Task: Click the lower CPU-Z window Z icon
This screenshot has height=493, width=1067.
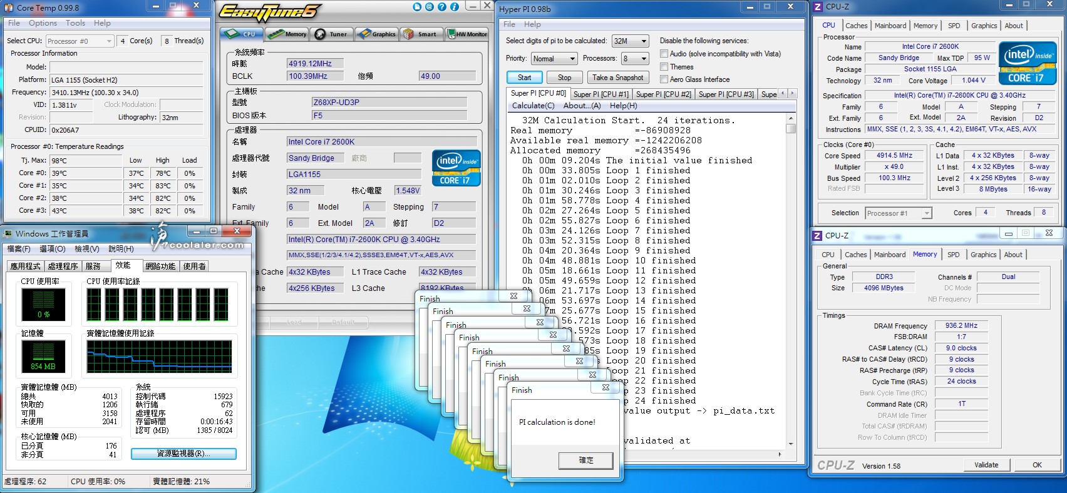Action: pyautogui.click(x=817, y=236)
